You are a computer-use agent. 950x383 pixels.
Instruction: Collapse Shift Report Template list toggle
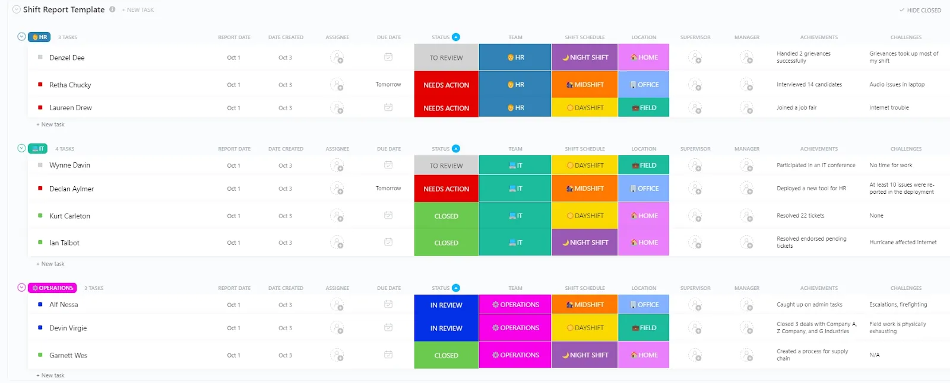(17, 9)
